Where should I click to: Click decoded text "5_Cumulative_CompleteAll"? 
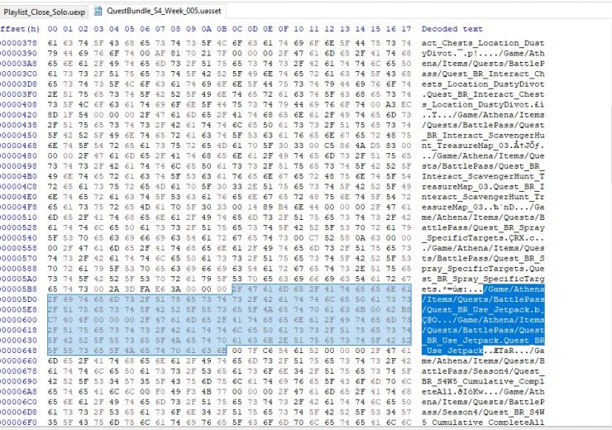[483, 423]
